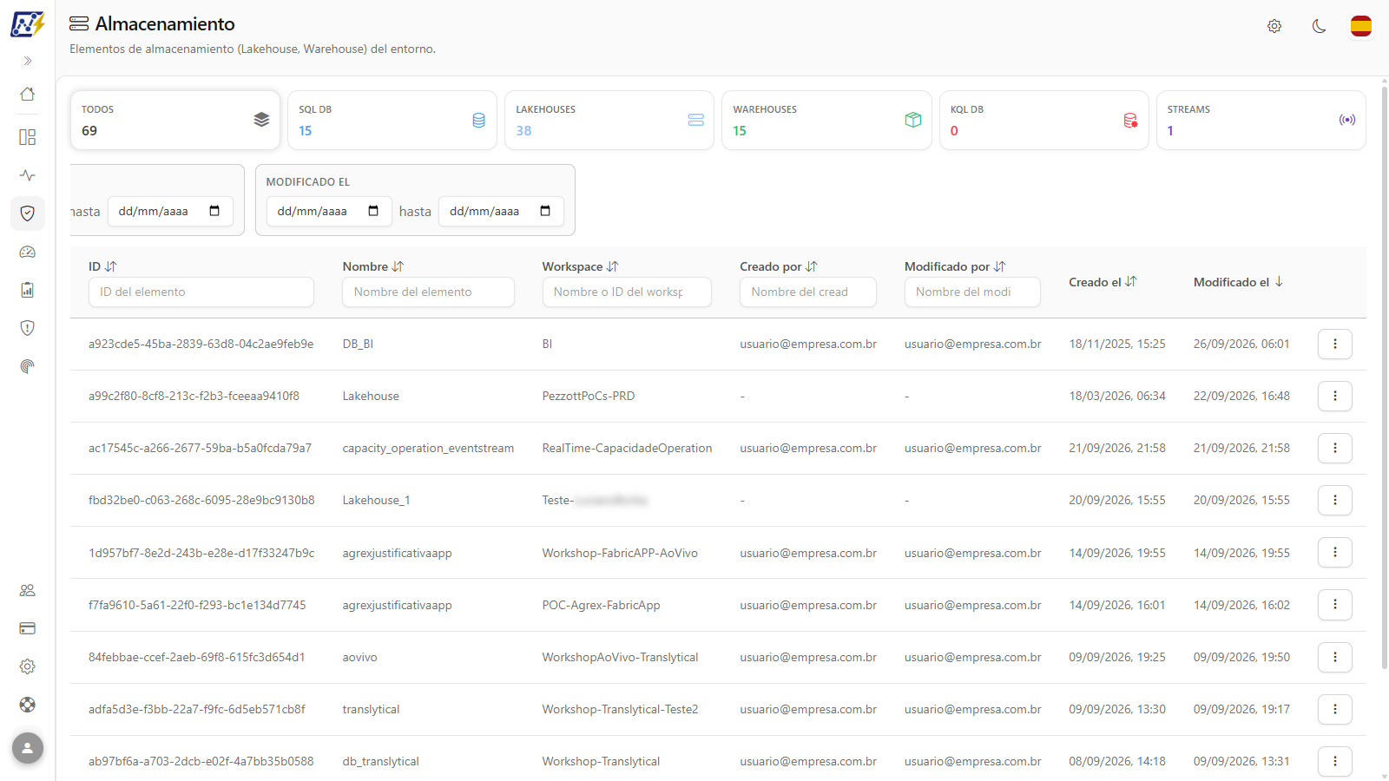Expand the sidebar with the chevron arrow

coord(28,61)
